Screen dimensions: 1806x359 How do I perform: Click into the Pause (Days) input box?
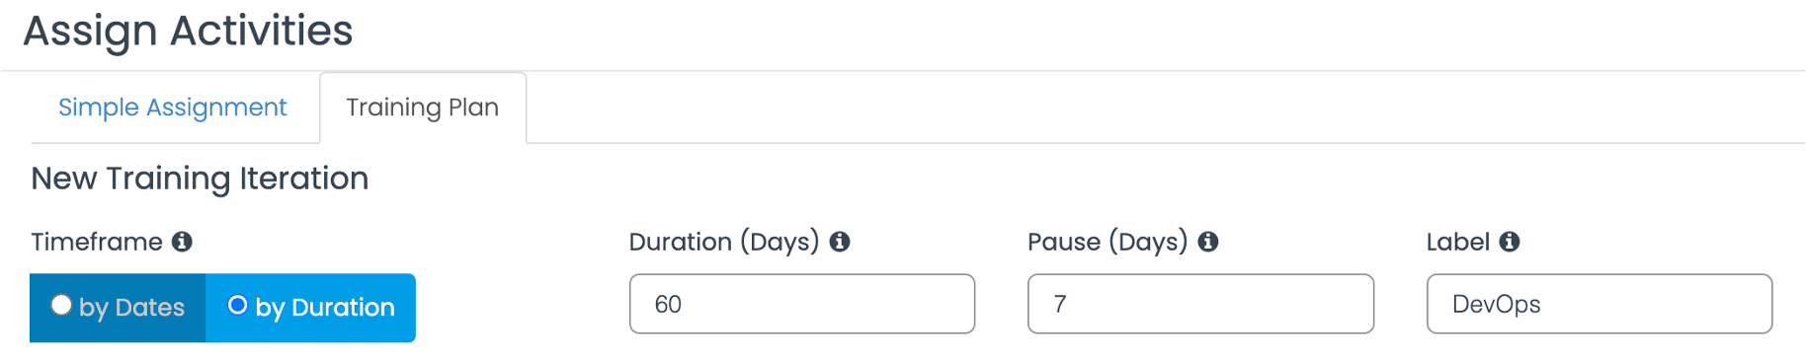pos(1200,304)
